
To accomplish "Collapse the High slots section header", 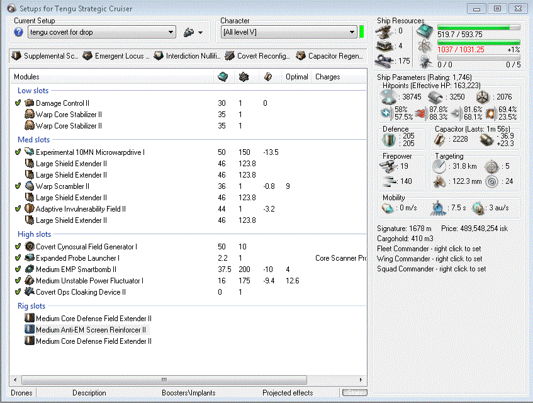I will 35,234.
